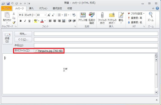Click the 送信 send button
Screen dimensions: 161x105
coord(8,38)
